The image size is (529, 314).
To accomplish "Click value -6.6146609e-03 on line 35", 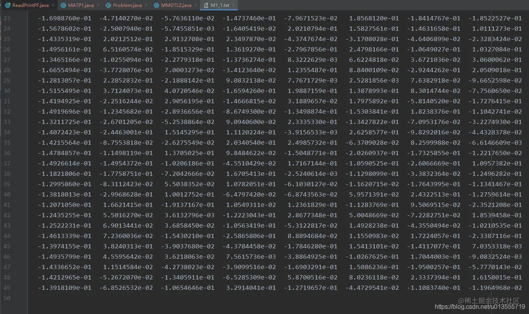I will 495,143.
